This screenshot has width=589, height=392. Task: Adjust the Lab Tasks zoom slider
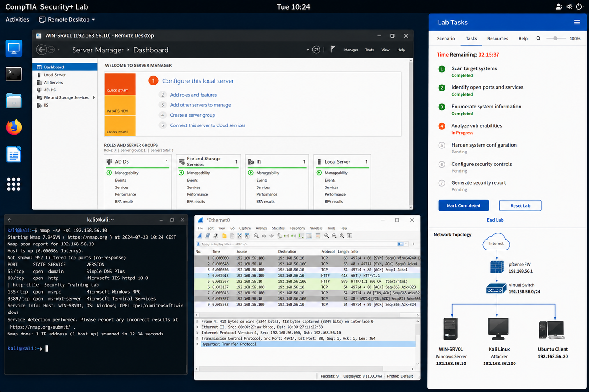coord(555,39)
